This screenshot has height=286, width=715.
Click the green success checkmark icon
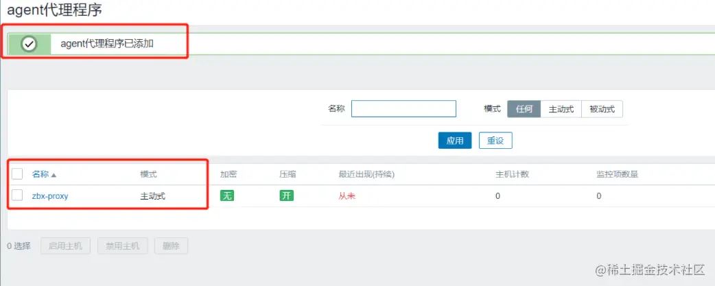[x=30, y=44]
